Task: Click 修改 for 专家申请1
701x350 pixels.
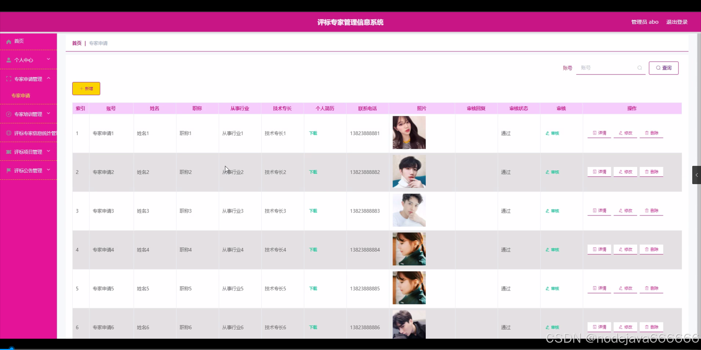Action: [x=625, y=133]
